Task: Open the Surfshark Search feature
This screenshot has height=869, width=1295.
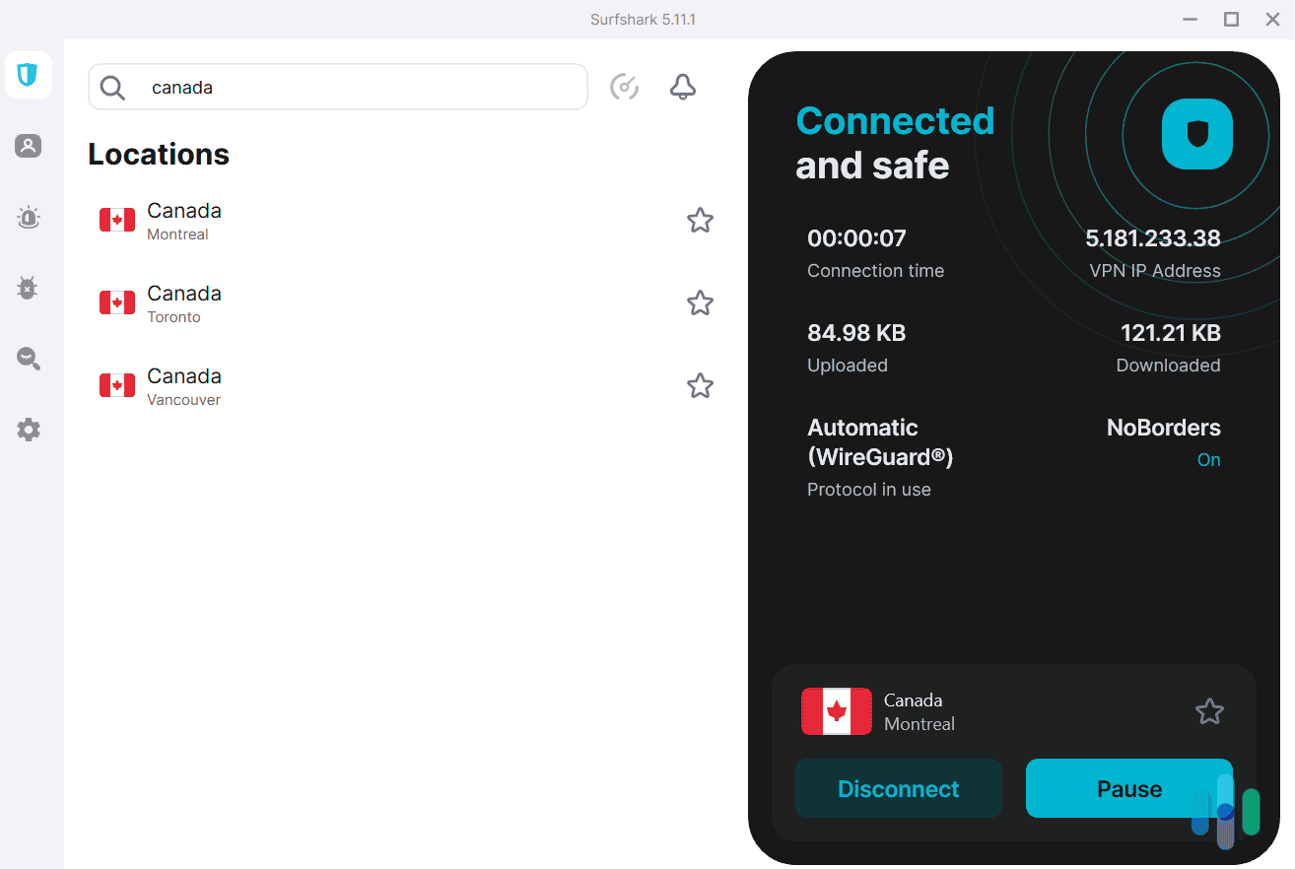Action: (29, 359)
